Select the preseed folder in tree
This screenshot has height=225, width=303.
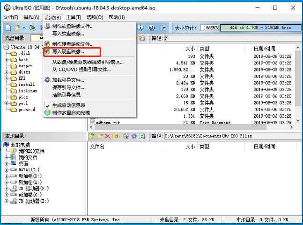point(27,110)
